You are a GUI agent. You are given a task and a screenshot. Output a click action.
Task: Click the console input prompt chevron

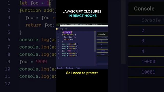(98, 64)
